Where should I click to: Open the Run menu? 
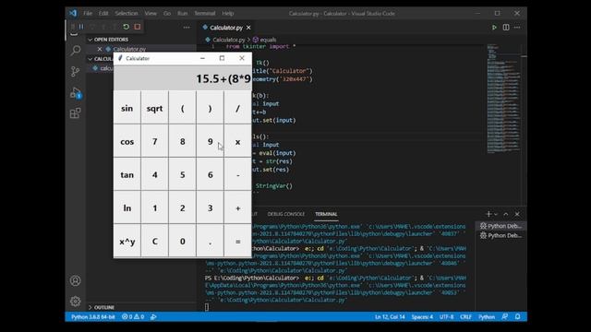tap(183, 13)
